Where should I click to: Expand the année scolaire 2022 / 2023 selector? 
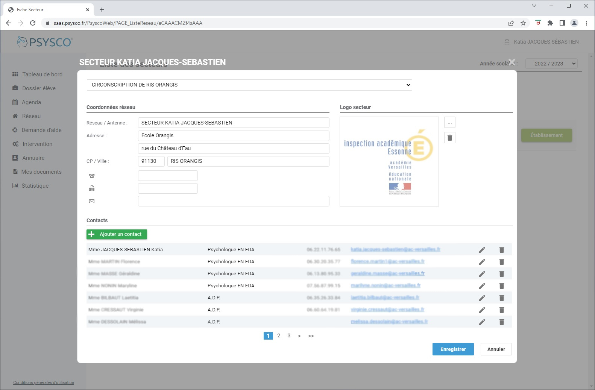551,64
